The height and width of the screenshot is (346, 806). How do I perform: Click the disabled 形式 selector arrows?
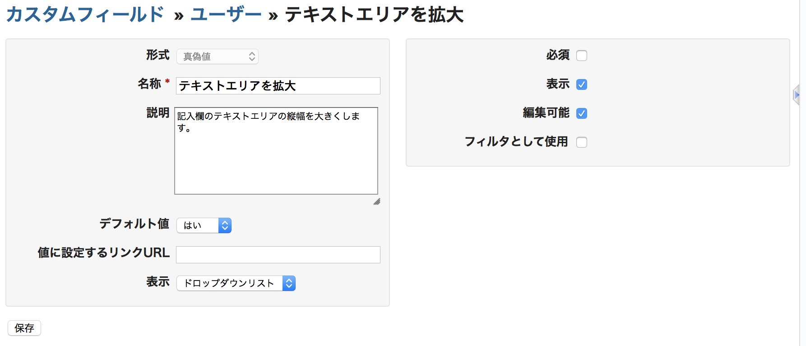pyautogui.click(x=251, y=56)
